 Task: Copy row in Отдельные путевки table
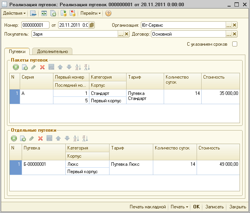tap(23, 138)
